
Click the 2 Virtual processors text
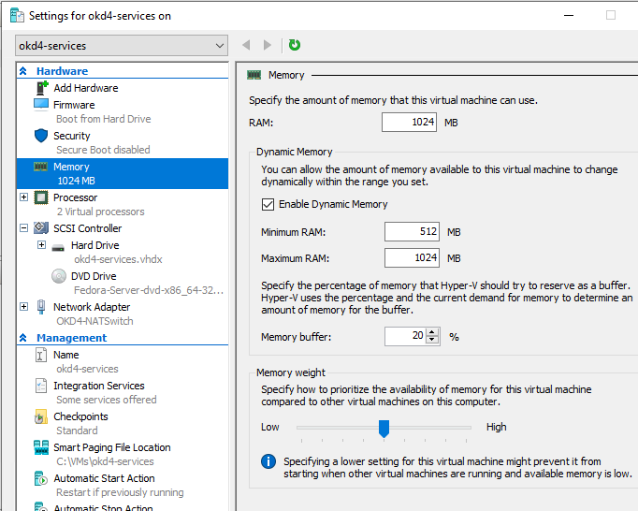(x=100, y=212)
